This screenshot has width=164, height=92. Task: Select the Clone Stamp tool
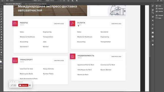[1, 27]
